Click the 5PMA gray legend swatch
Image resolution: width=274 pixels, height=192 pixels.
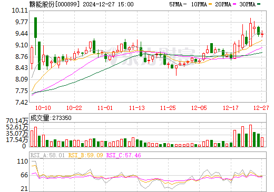[185, 4]
